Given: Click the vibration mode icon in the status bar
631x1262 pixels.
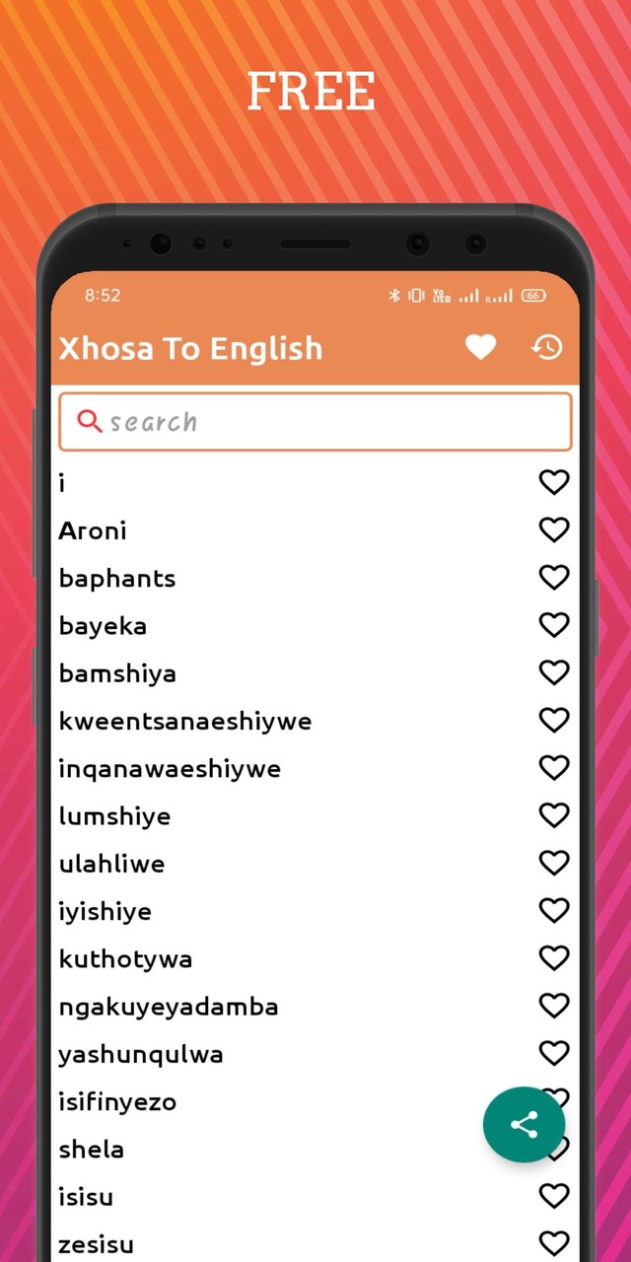Looking at the screenshot, I should coord(415,295).
